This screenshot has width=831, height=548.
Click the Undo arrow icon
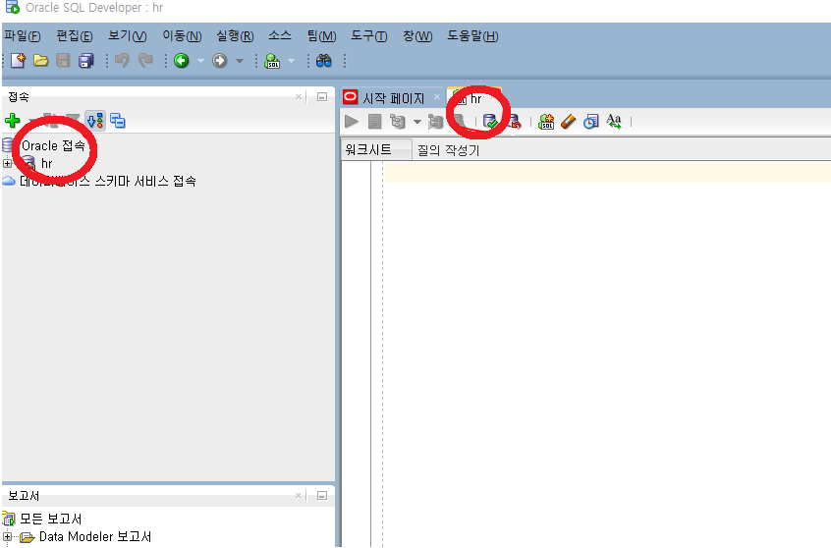(123, 61)
